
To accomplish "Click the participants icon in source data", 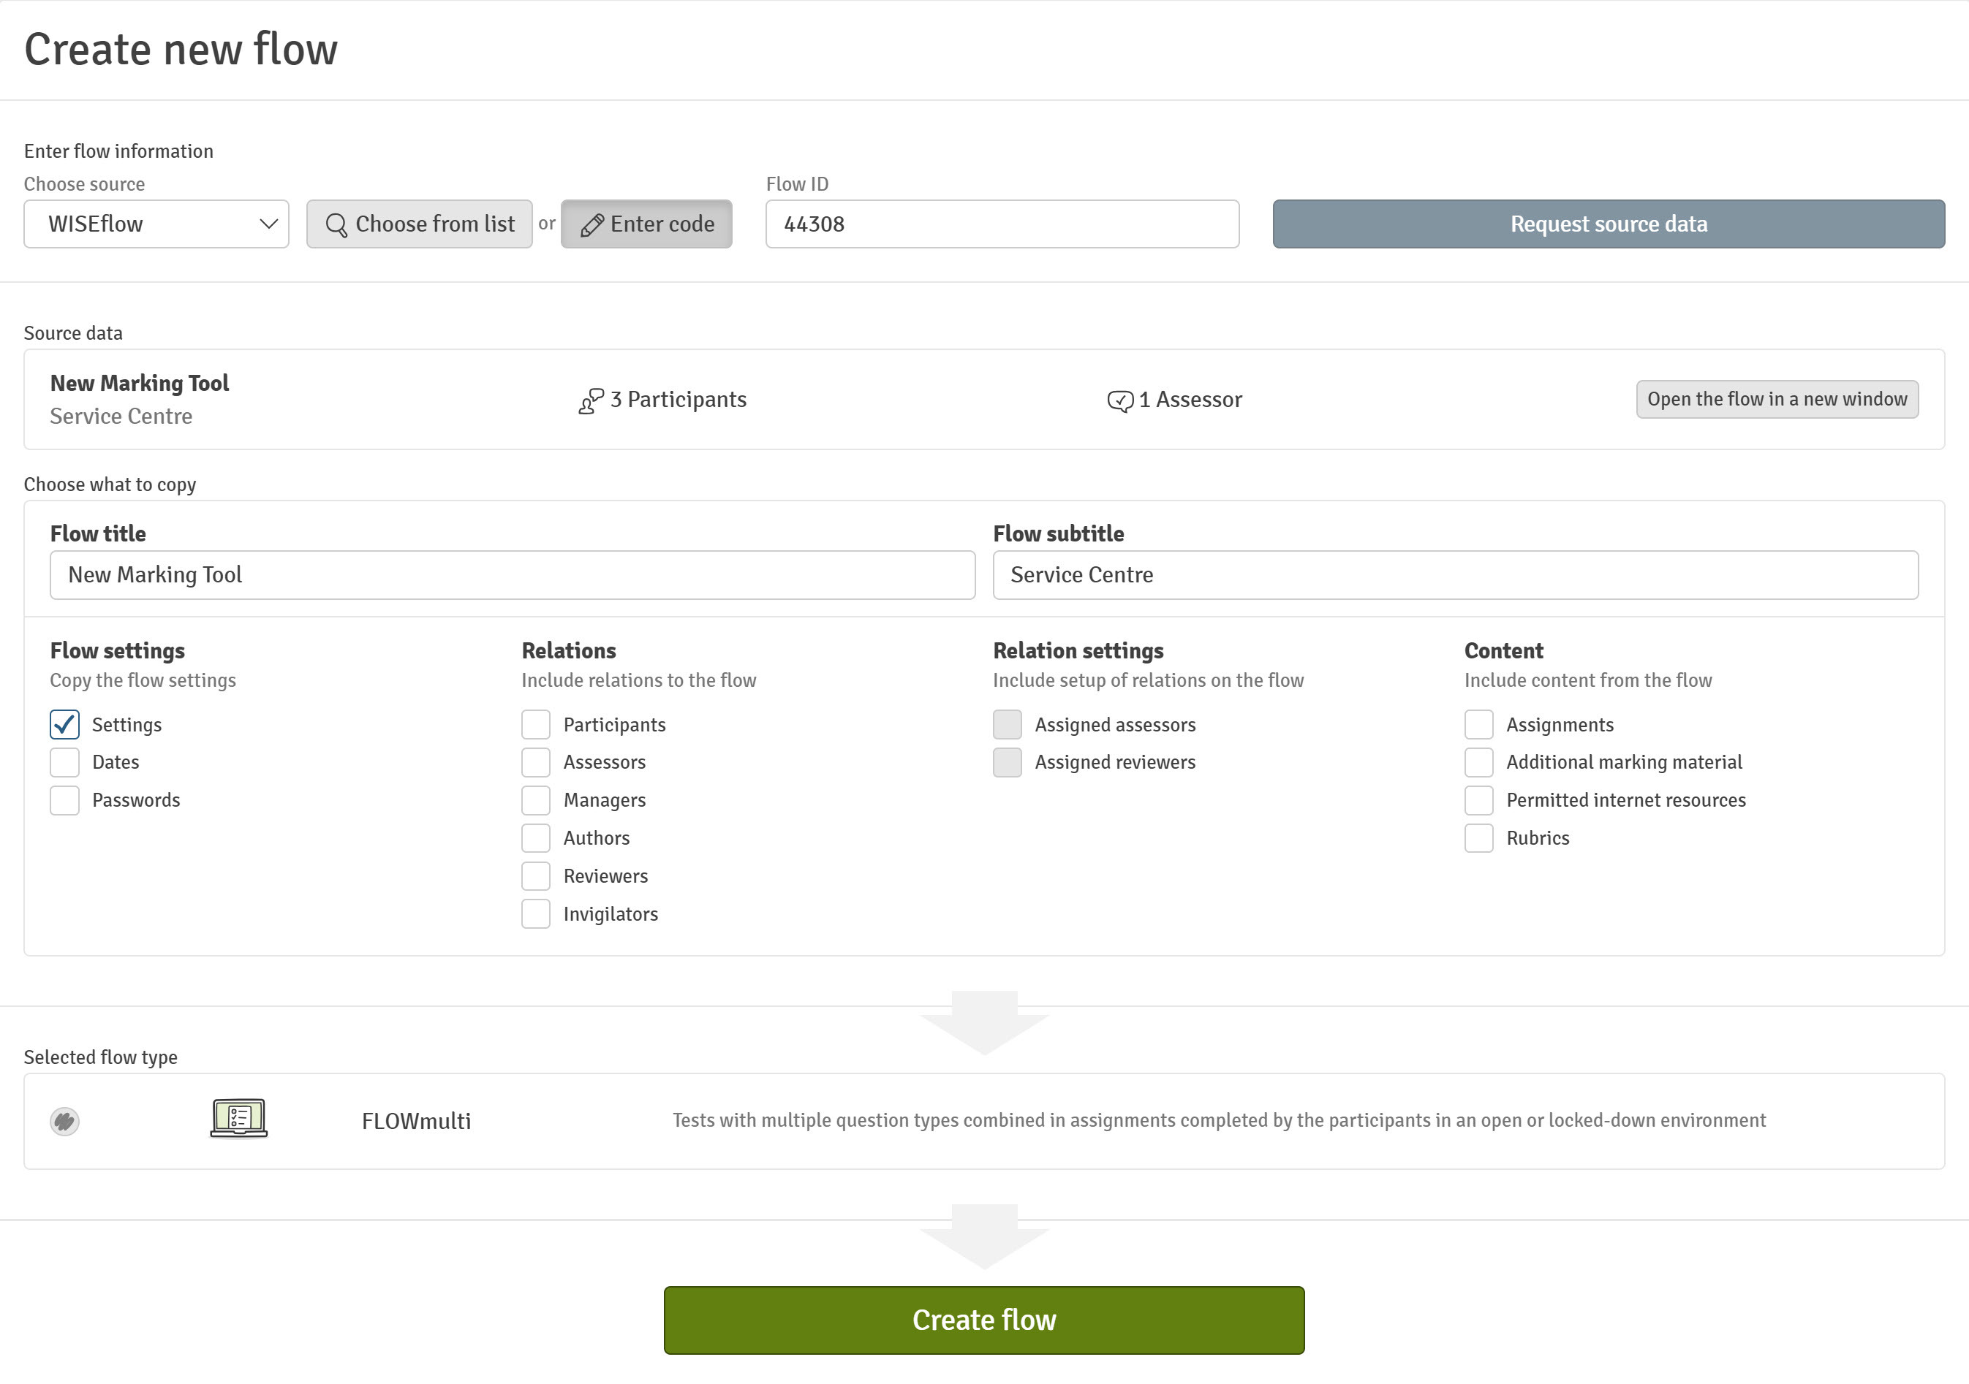I will pyautogui.click(x=591, y=400).
